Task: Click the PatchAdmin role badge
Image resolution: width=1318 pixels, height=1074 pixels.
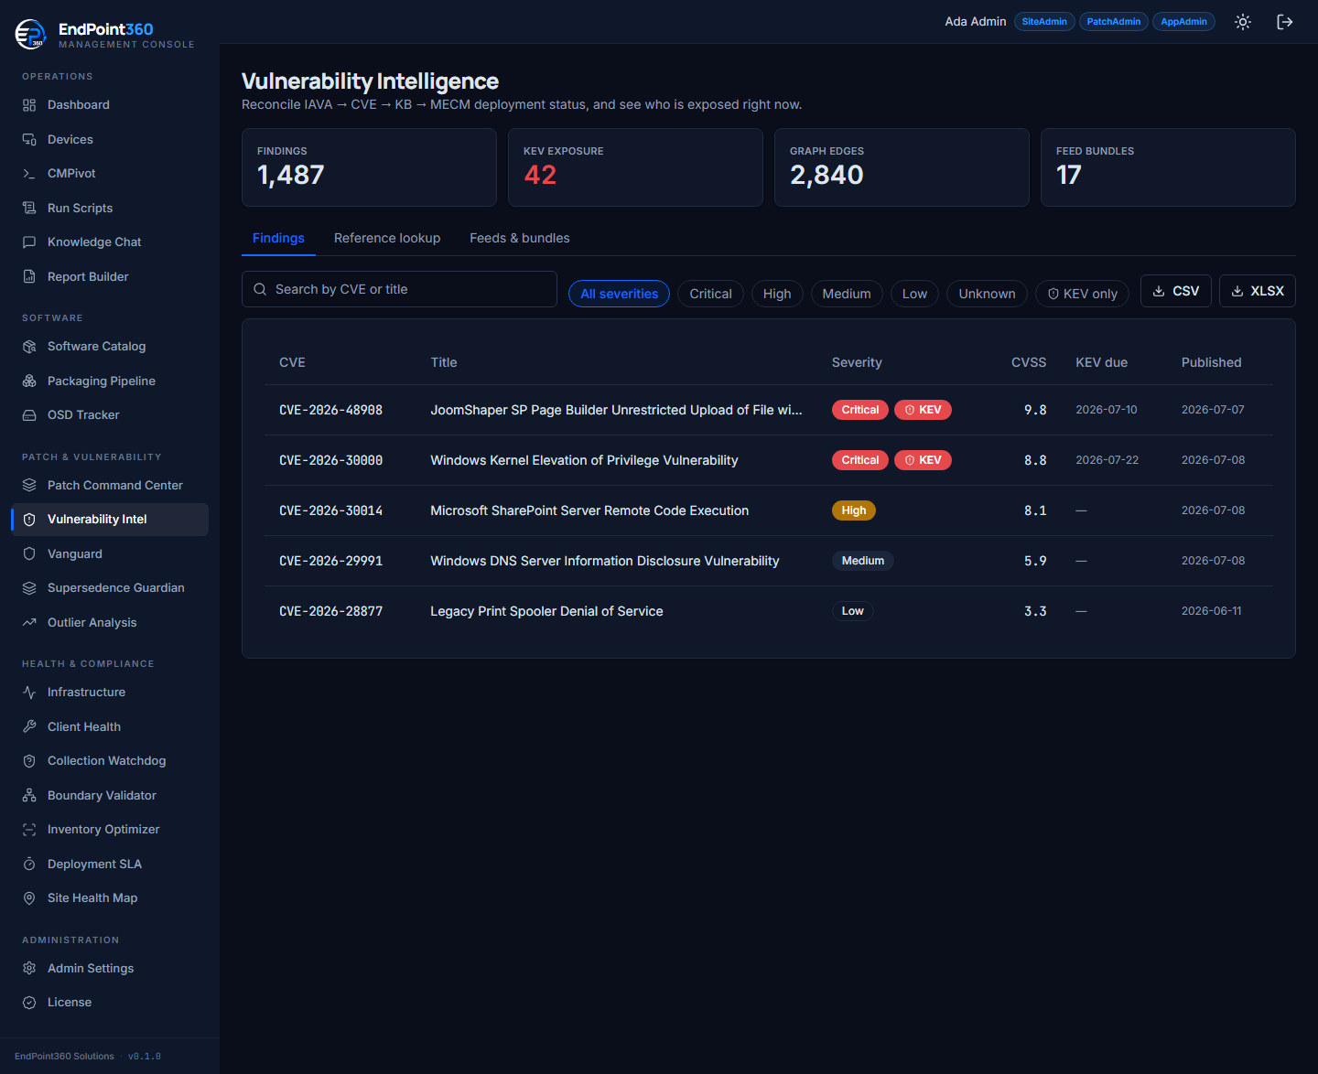Action: (1114, 22)
